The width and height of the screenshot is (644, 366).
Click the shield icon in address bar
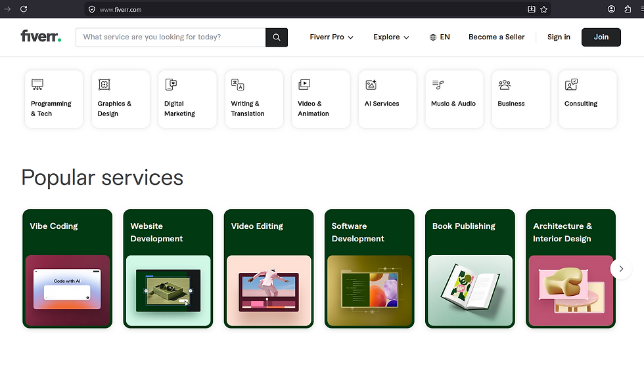coord(92,9)
